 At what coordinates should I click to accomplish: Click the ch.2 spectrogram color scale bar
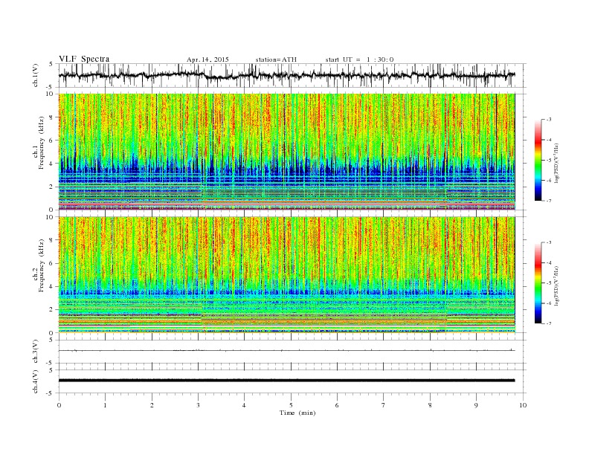point(538,283)
